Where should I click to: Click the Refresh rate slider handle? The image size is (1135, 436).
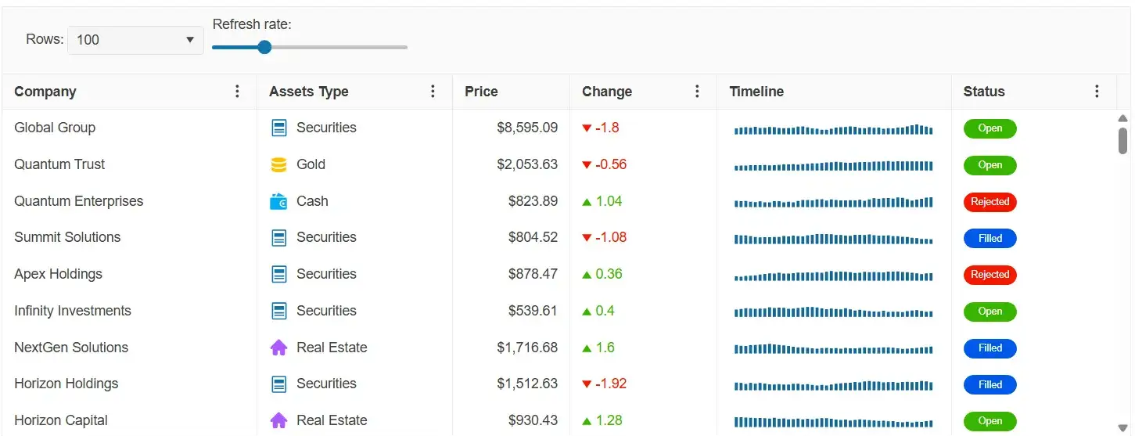(x=264, y=47)
